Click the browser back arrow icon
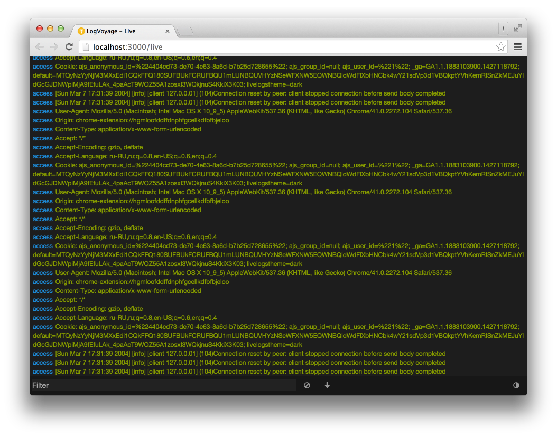557x437 pixels. (x=39, y=46)
